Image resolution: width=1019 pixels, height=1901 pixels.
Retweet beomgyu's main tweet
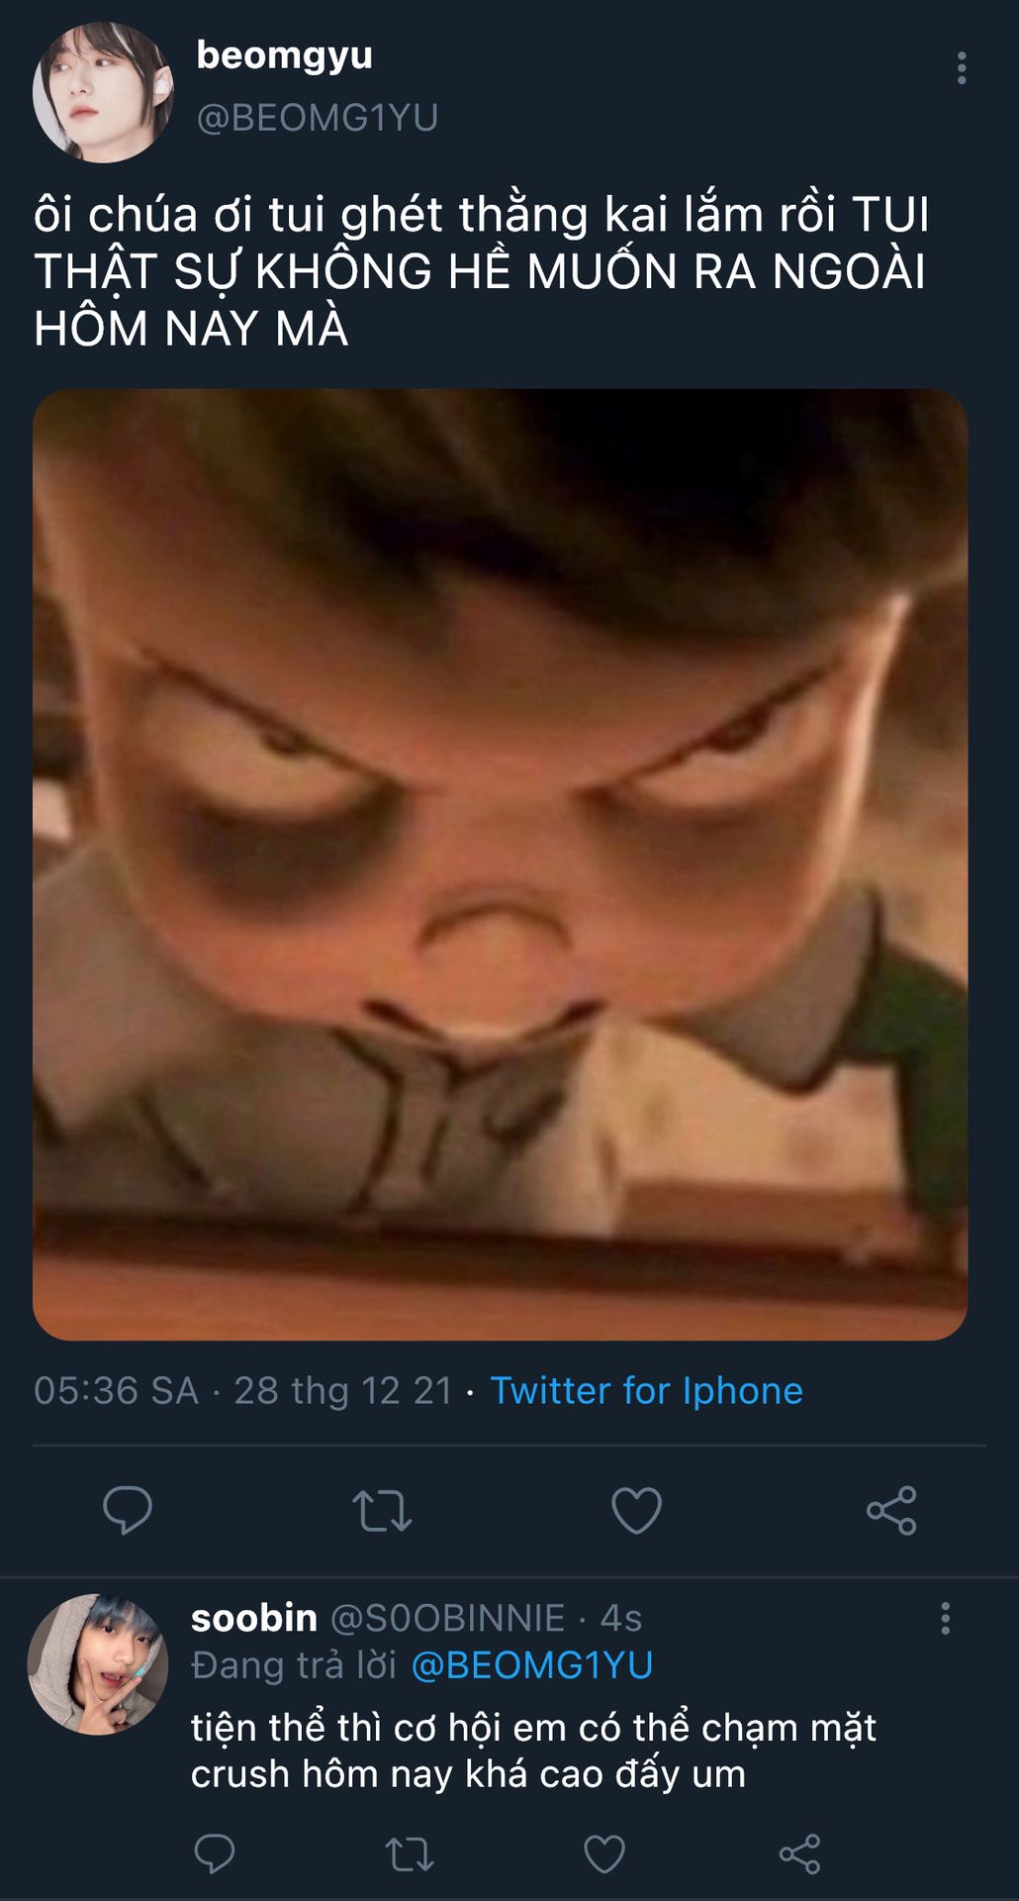point(382,1510)
